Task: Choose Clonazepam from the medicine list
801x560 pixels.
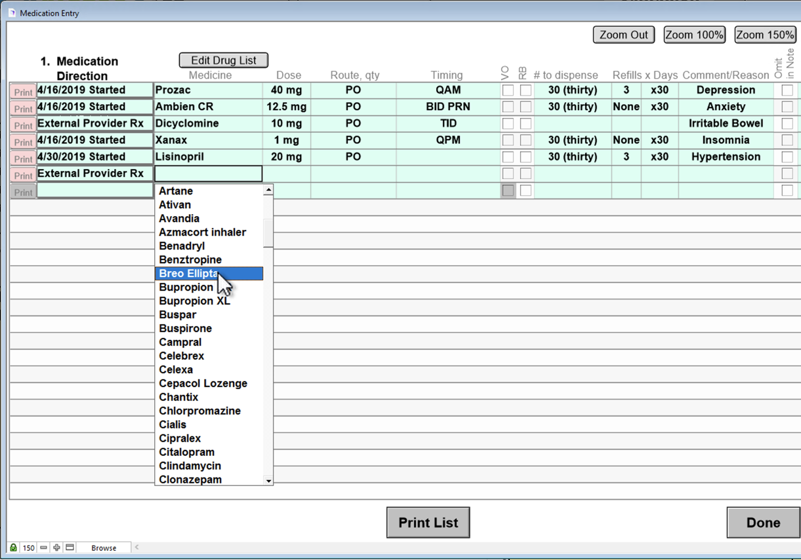Action: (190, 479)
